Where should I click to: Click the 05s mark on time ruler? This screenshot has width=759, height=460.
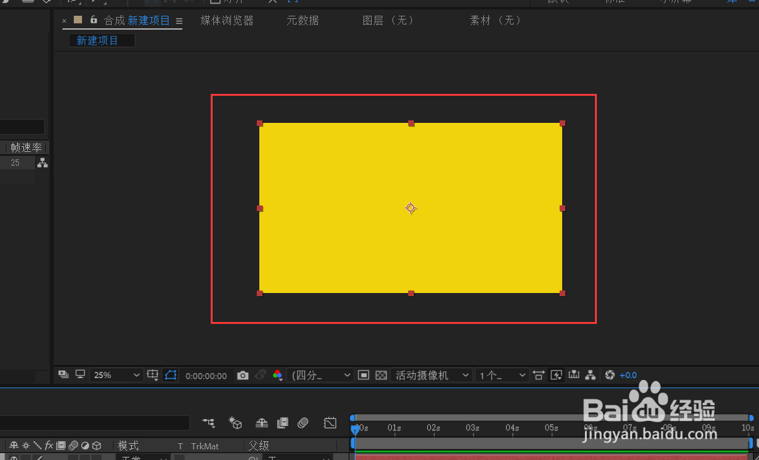tap(552, 428)
